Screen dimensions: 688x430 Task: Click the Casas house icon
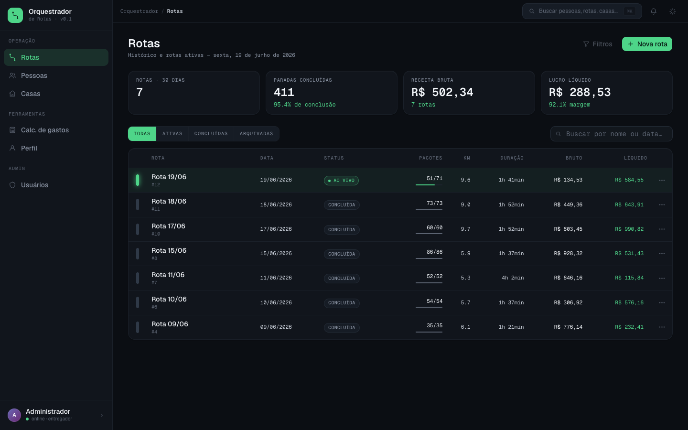click(x=12, y=94)
